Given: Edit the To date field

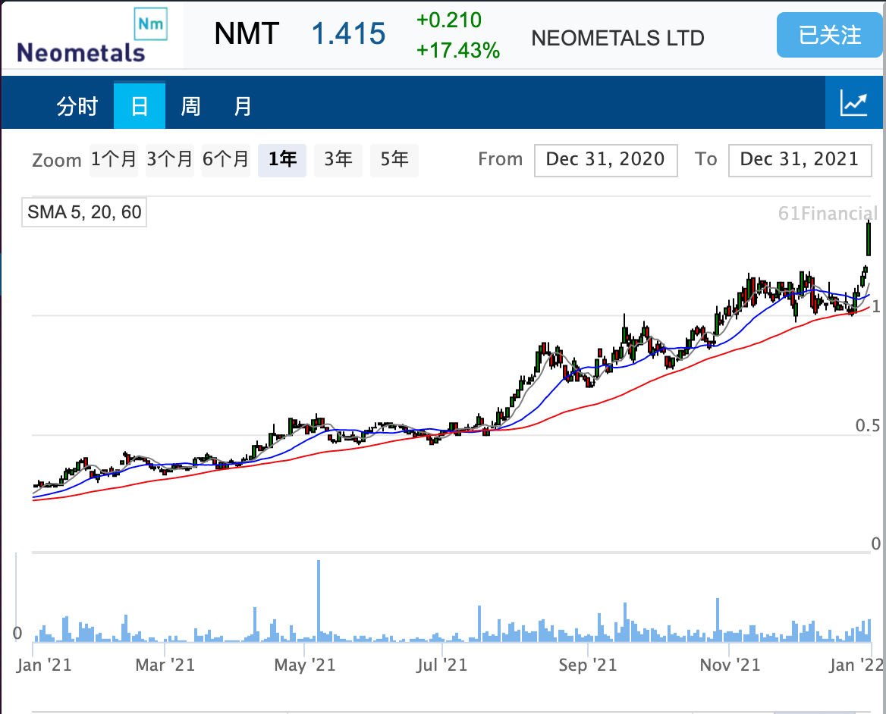Looking at the screenshot, I should [800, 160].
